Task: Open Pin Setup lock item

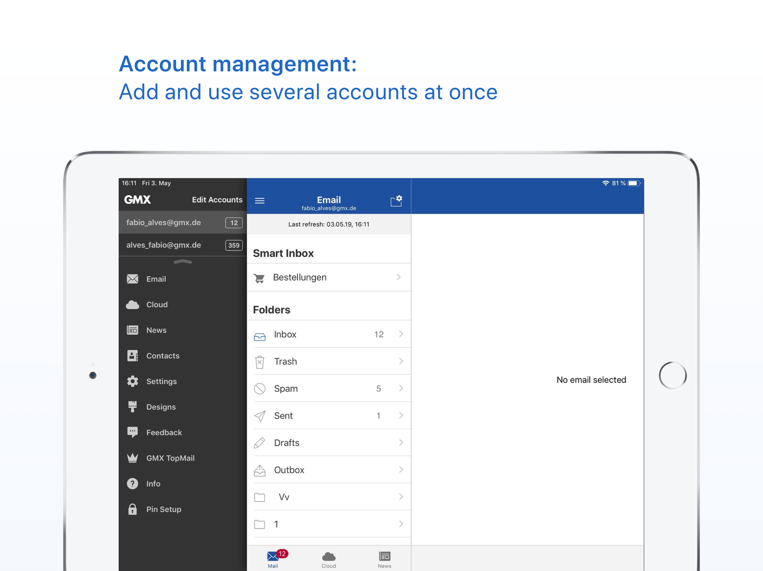Action: 163,509
